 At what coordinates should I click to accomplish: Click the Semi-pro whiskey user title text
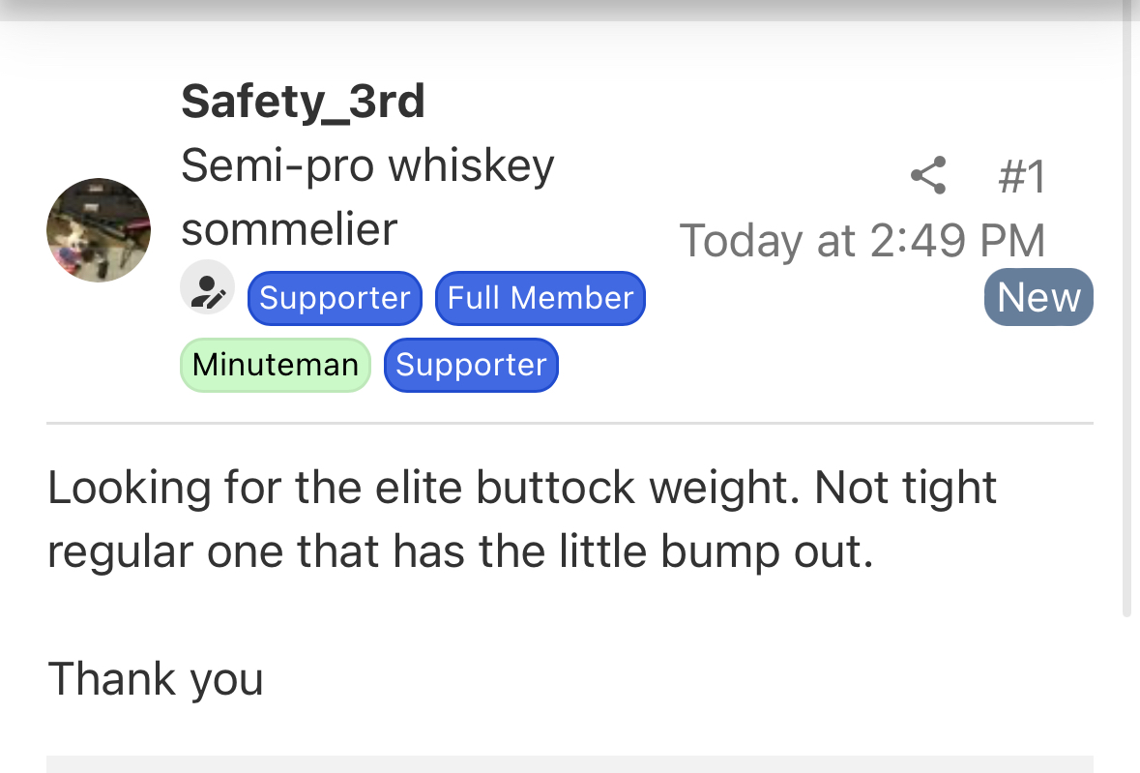(x=367, y=166)
